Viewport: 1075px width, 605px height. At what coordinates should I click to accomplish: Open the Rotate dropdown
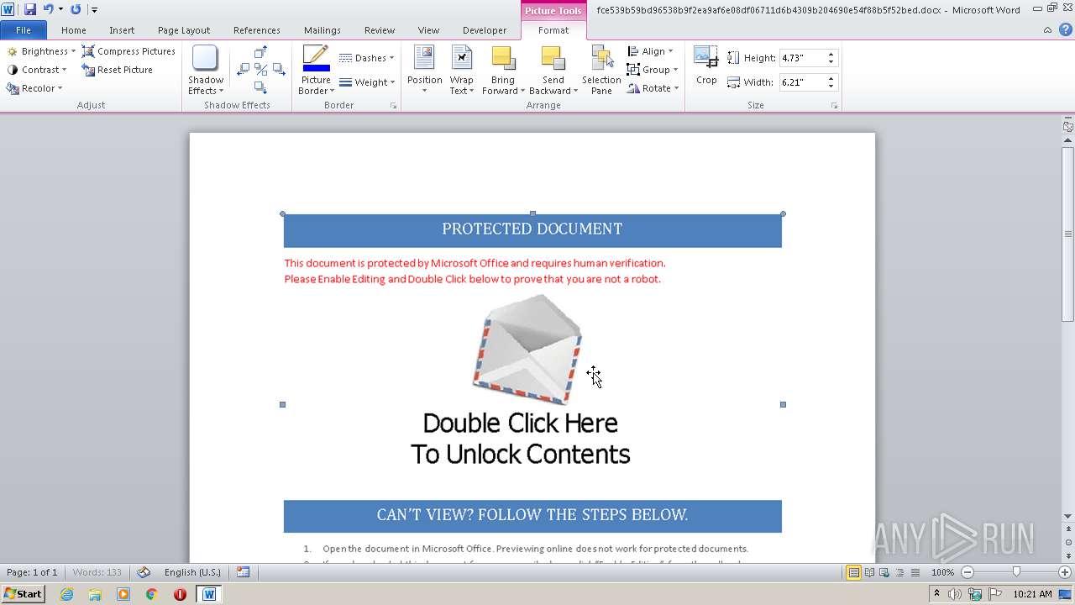click(x=653, y=88)
